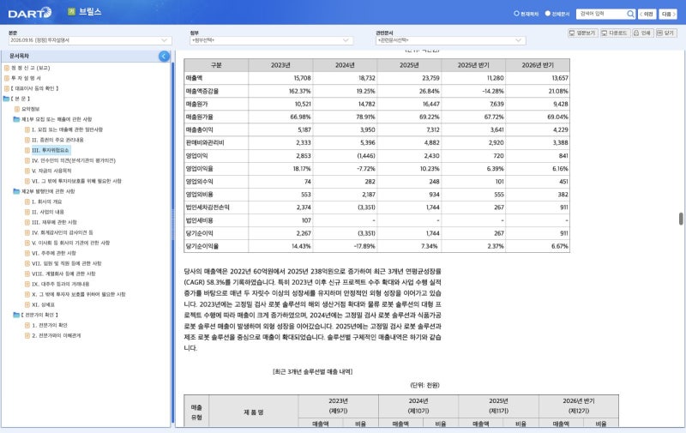Open VI. 그 밖에 투자자보호를 위해 필요한 사항
The width and height of the screenshot is (686, 433).
coord(76,181)
